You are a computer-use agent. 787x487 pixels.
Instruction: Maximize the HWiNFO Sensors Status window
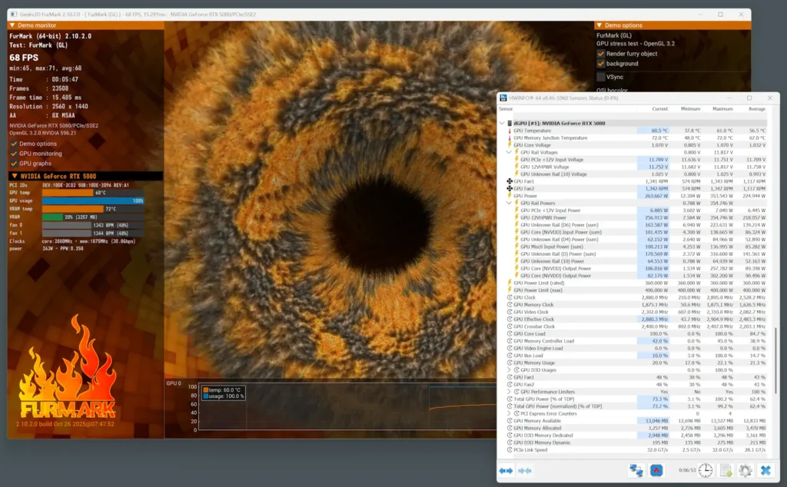click(749, 98)
